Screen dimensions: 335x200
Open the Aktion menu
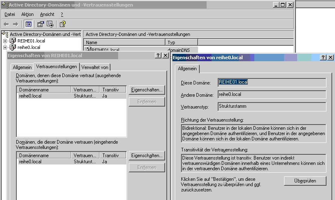(27, 14)
